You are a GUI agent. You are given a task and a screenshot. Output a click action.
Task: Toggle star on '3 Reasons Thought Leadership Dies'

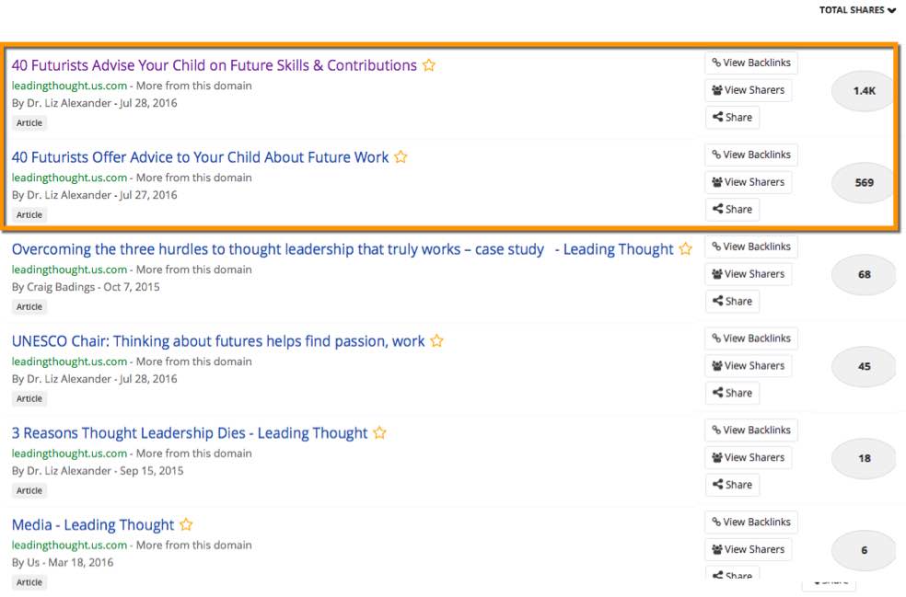pyautogui.click(x=379, y=433)
